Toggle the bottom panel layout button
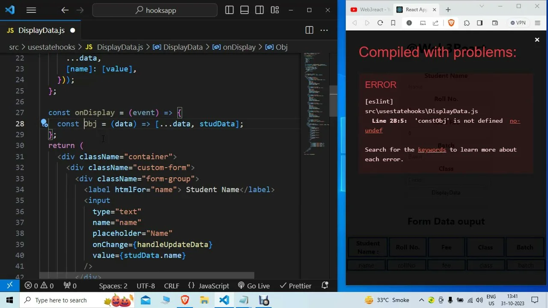The image size is (548, 308). 244,10
